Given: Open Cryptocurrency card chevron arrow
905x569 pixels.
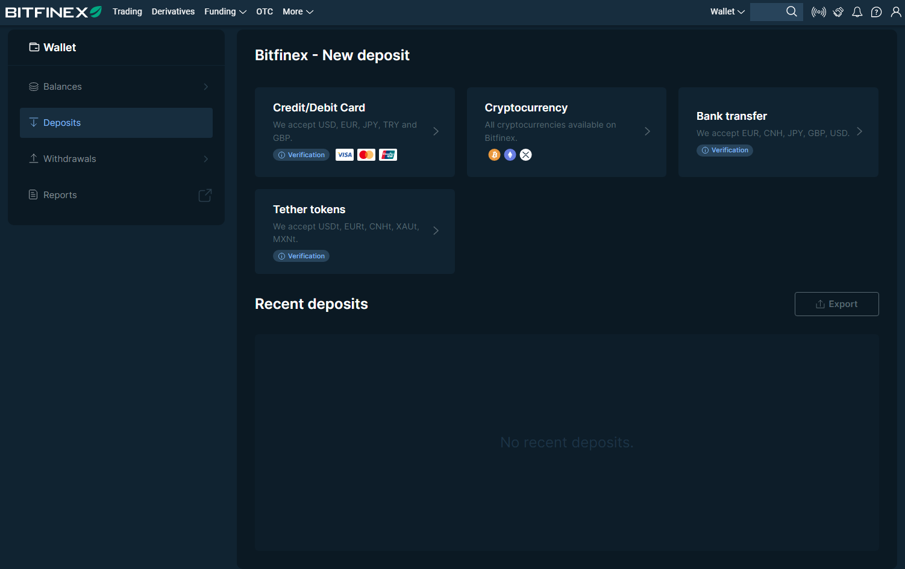Looking at the screenshot, I should click(647, 131).
